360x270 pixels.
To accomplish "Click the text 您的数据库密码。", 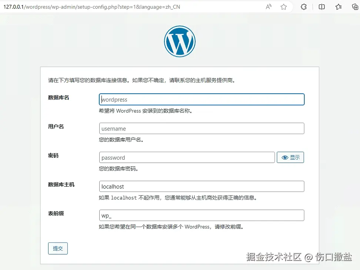I will point(119,169).
